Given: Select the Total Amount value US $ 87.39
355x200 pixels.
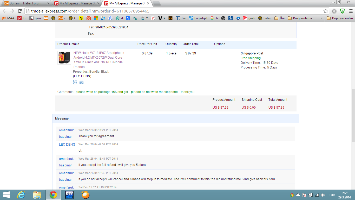Looking at the screenshot, I should pos(276,108).
